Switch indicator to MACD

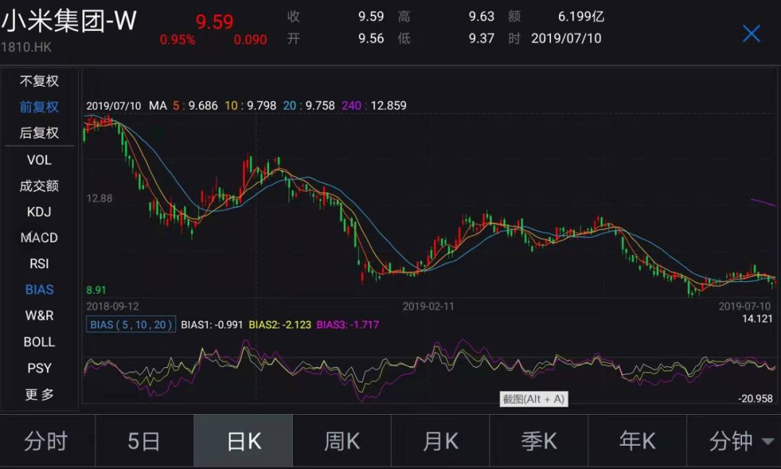[x=39, y=238]
